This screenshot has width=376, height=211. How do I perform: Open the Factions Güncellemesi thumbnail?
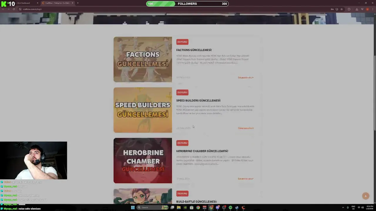pyautogui.click(x=143, y=59)
